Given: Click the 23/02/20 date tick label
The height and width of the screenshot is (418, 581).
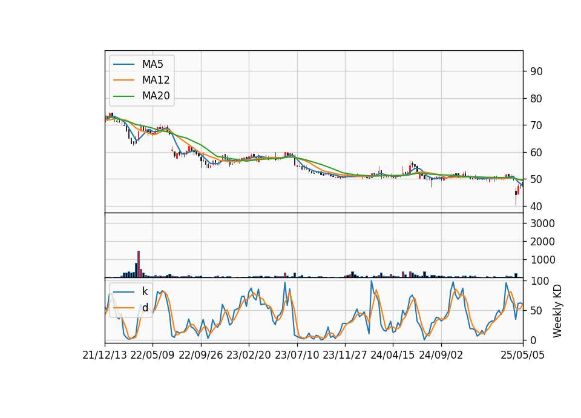Looking at the screenshot, I should point(249,355).
